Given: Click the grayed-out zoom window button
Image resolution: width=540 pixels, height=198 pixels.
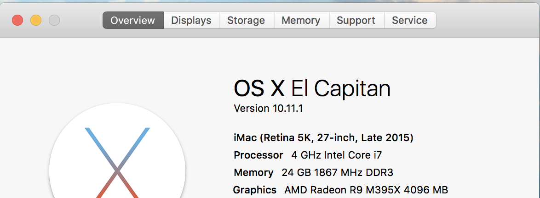Looking at the screenshot, I should [54, 20].
